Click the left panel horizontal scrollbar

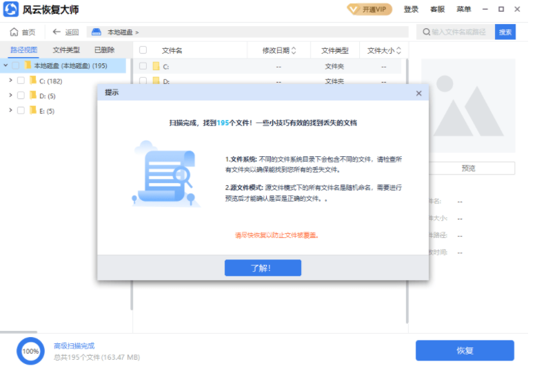click(x=19, y=332)
